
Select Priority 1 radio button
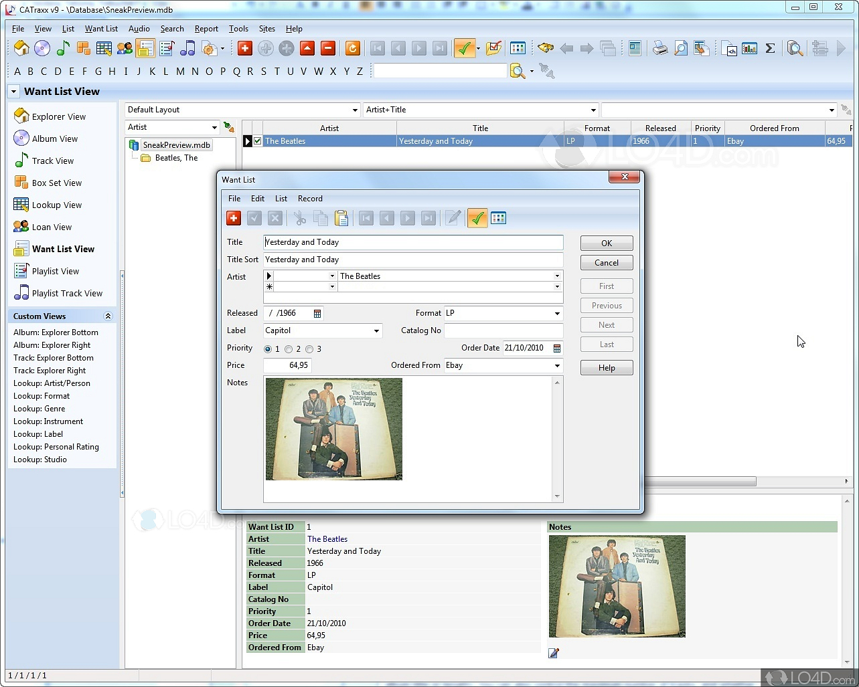pos(268,349)
